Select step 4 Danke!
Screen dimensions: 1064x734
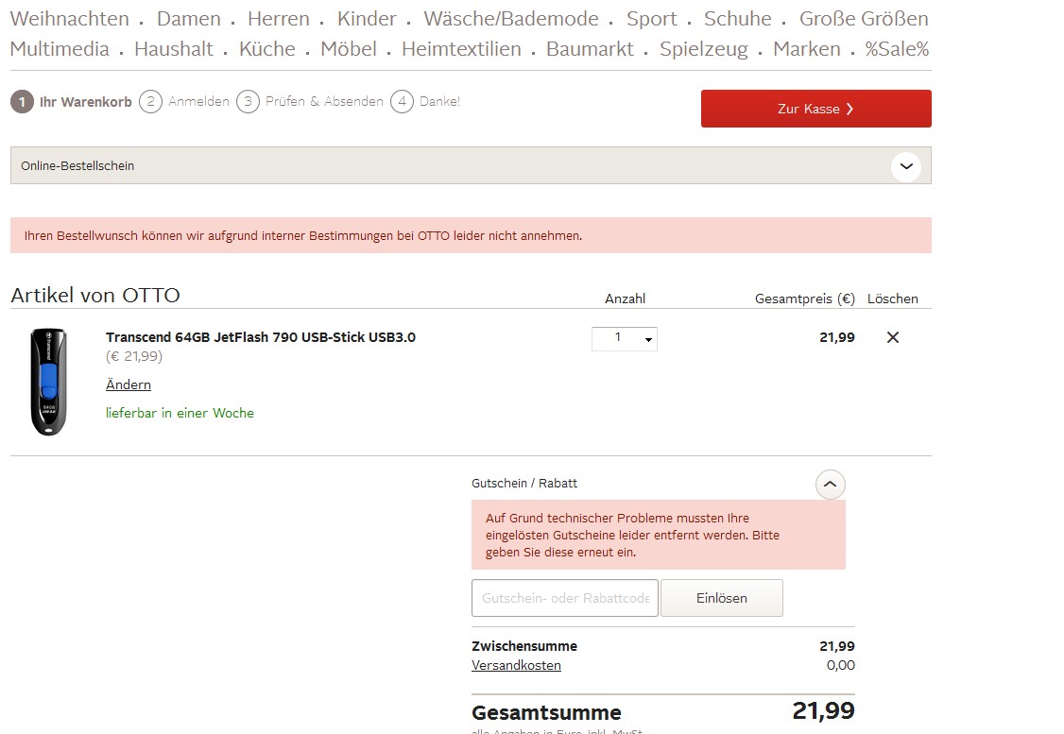425,102
